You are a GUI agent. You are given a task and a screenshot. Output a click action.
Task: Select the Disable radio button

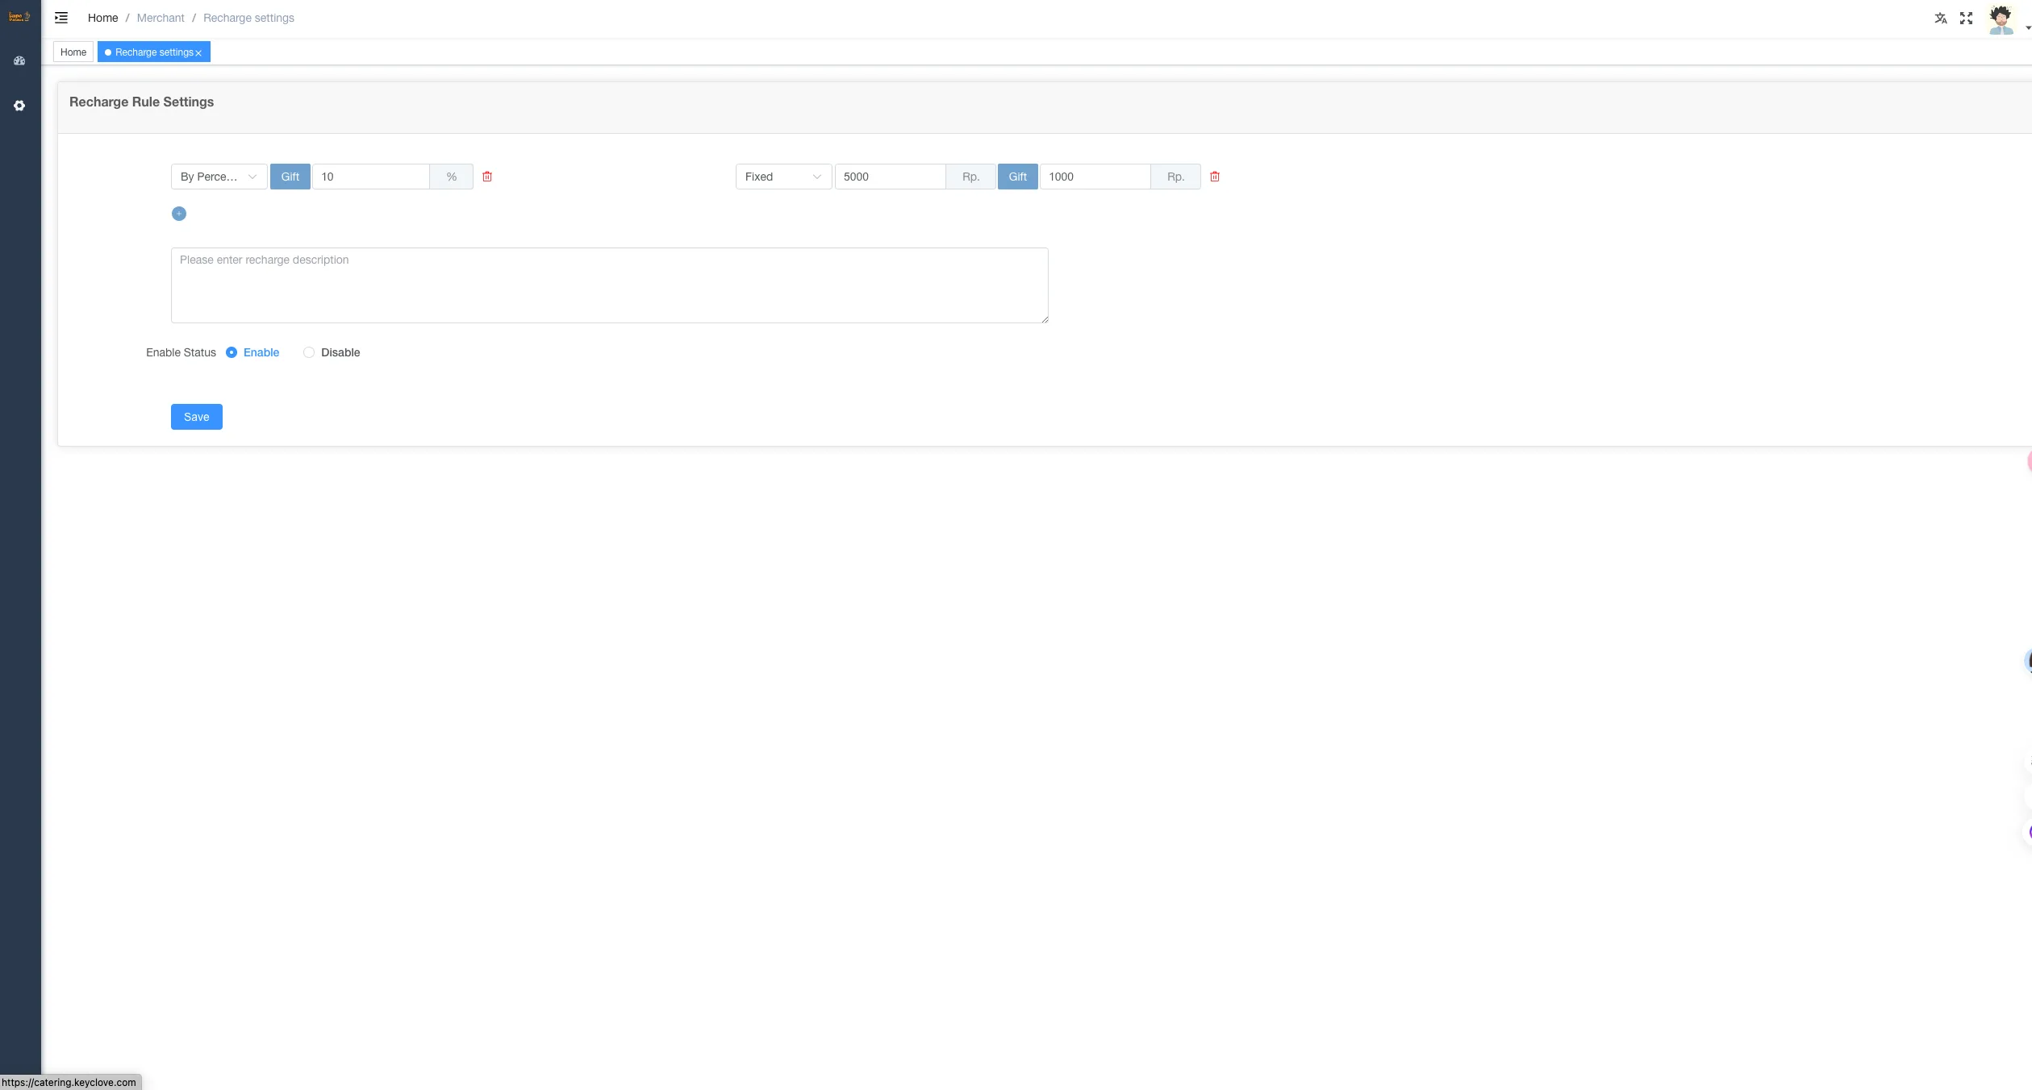(309, 352)
